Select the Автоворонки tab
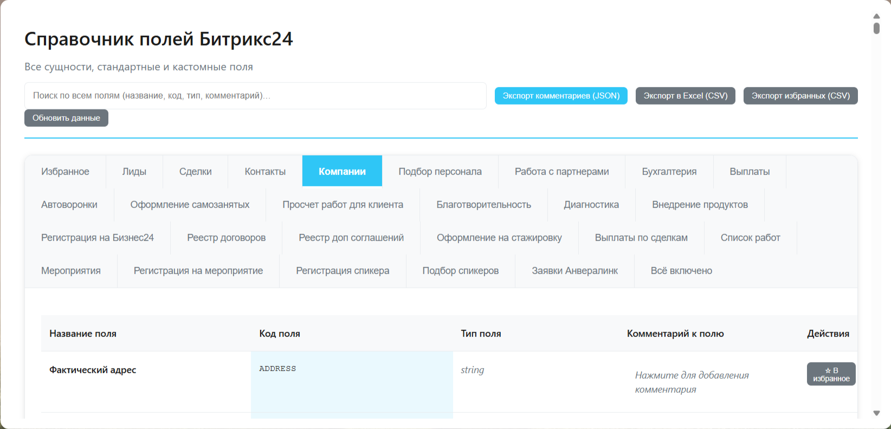This screenshot has height=429, width=891. [69, 205]
